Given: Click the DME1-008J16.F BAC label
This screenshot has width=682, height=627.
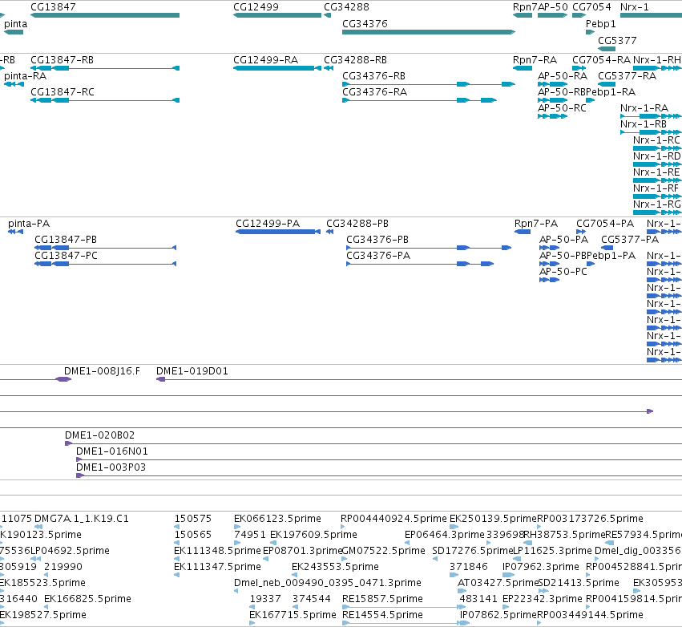Looking at the screenshot, I should click(x=103, y=371).
